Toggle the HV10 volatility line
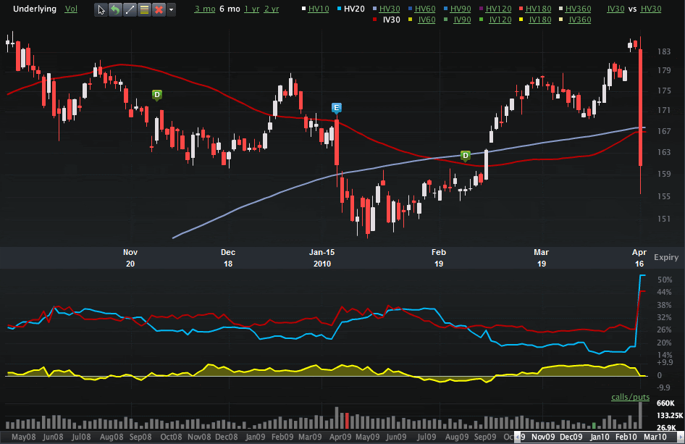 tap(319, 9)
